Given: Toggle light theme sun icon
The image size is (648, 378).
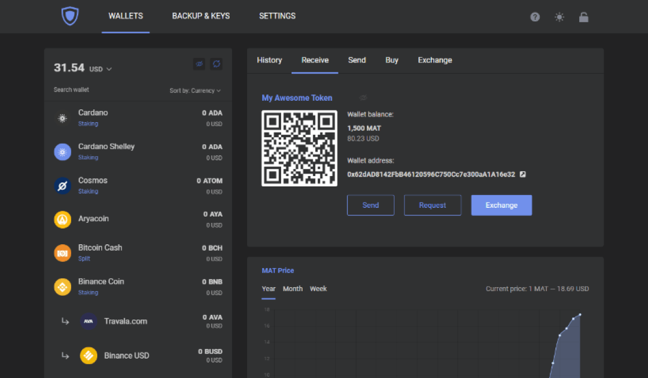Looking at the screenshot, I should click(x=559, y=17).
